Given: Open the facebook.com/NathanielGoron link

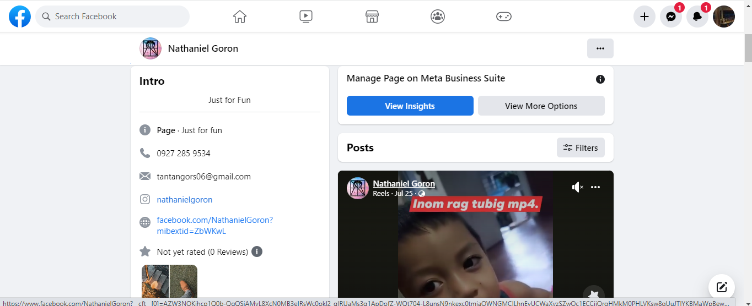Looking at the screenshot, I should (215, 226).
